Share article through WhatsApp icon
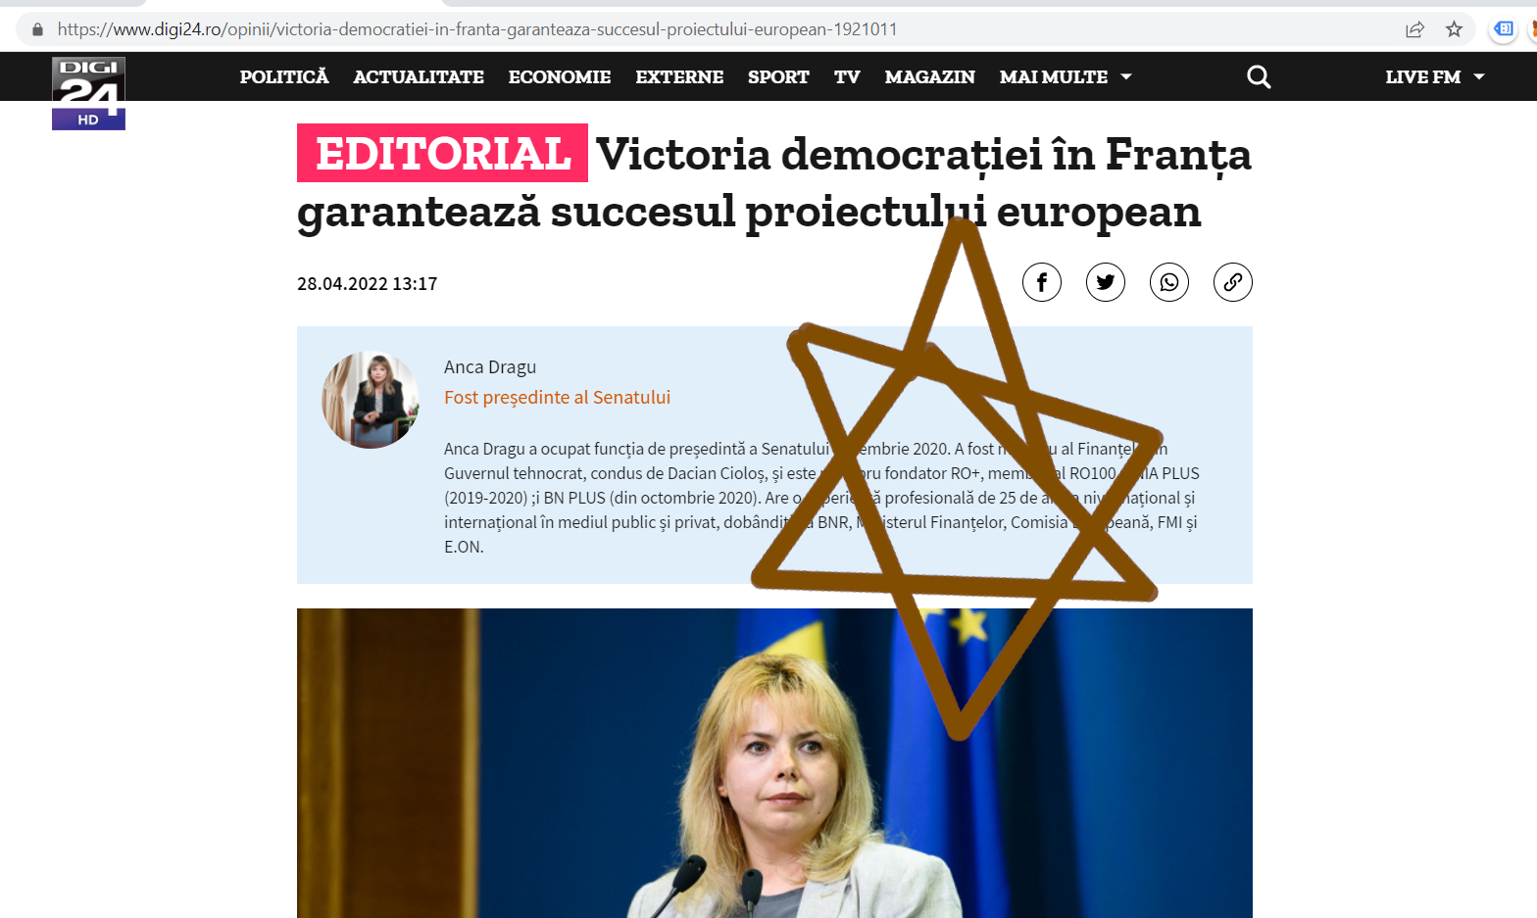The width and height of the screenshot is (1537, 918). tap(1168, 282)
